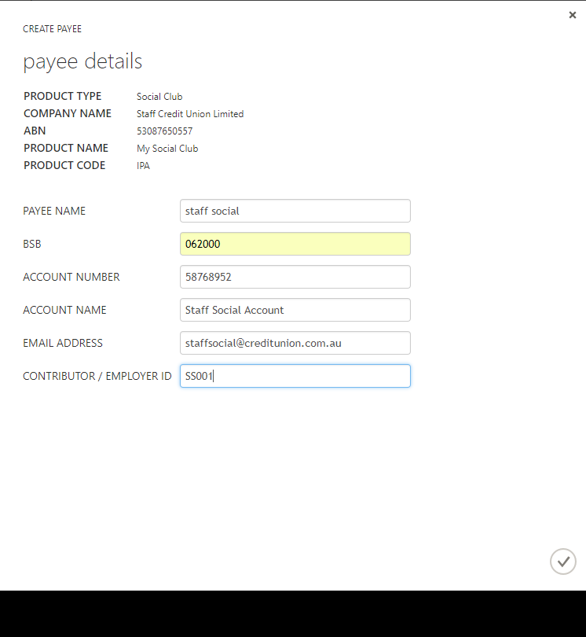The width and height of the screenshot is (586, 637).
Task: Close the Create Payee dialog
Action: [572, 15]
